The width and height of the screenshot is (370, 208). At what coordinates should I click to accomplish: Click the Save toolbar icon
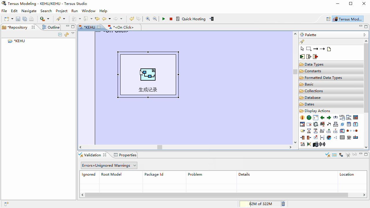pos(18,19)
